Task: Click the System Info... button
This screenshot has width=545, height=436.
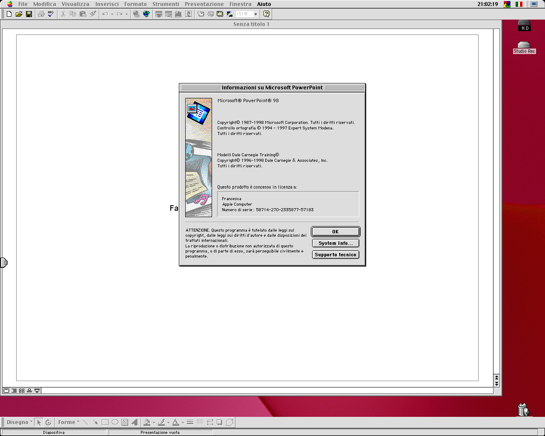Action: click(x=336, y=243)
